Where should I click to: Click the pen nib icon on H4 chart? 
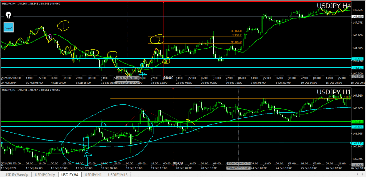[9, 16]
